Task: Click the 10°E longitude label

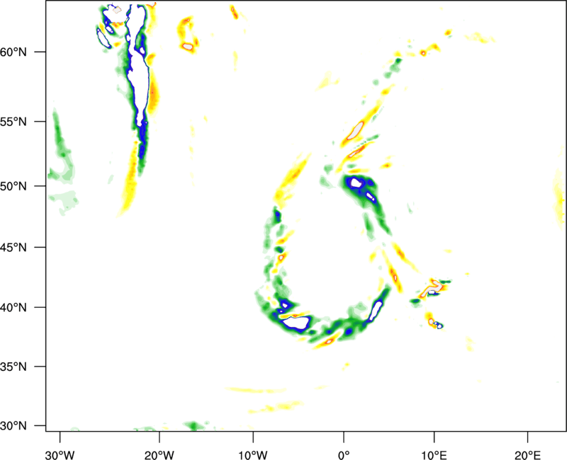Action: tap(434, 455)
